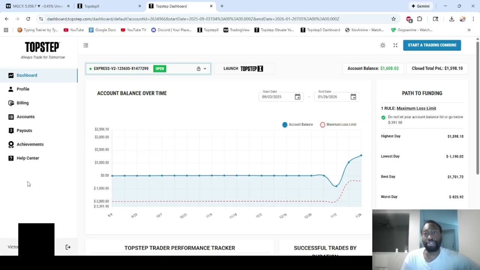Go back with browser back arrow

pyautogui.click(x=6, y=19)
